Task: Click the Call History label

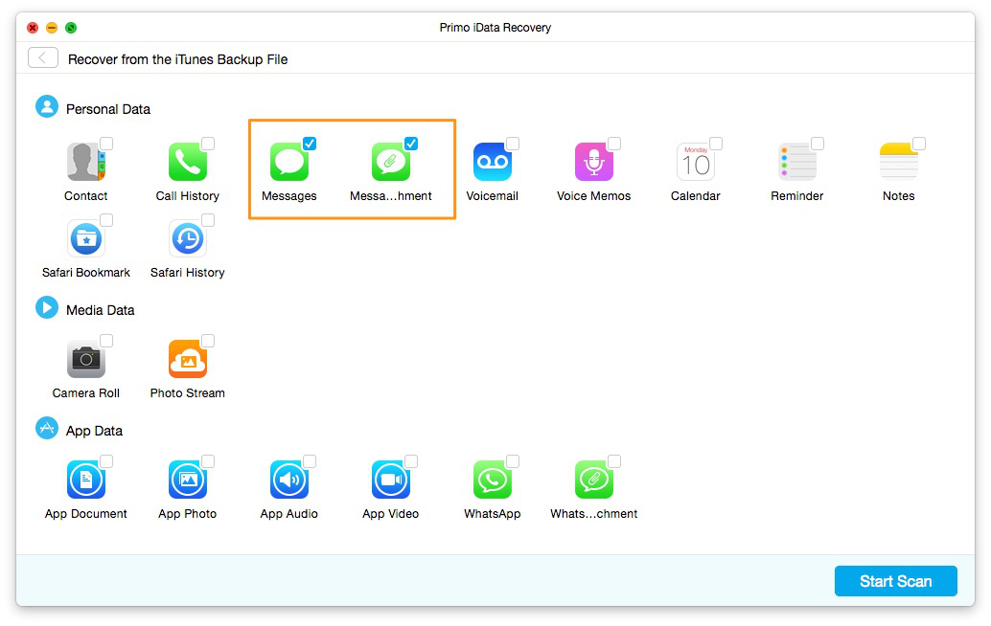Action: click(187, 195)
